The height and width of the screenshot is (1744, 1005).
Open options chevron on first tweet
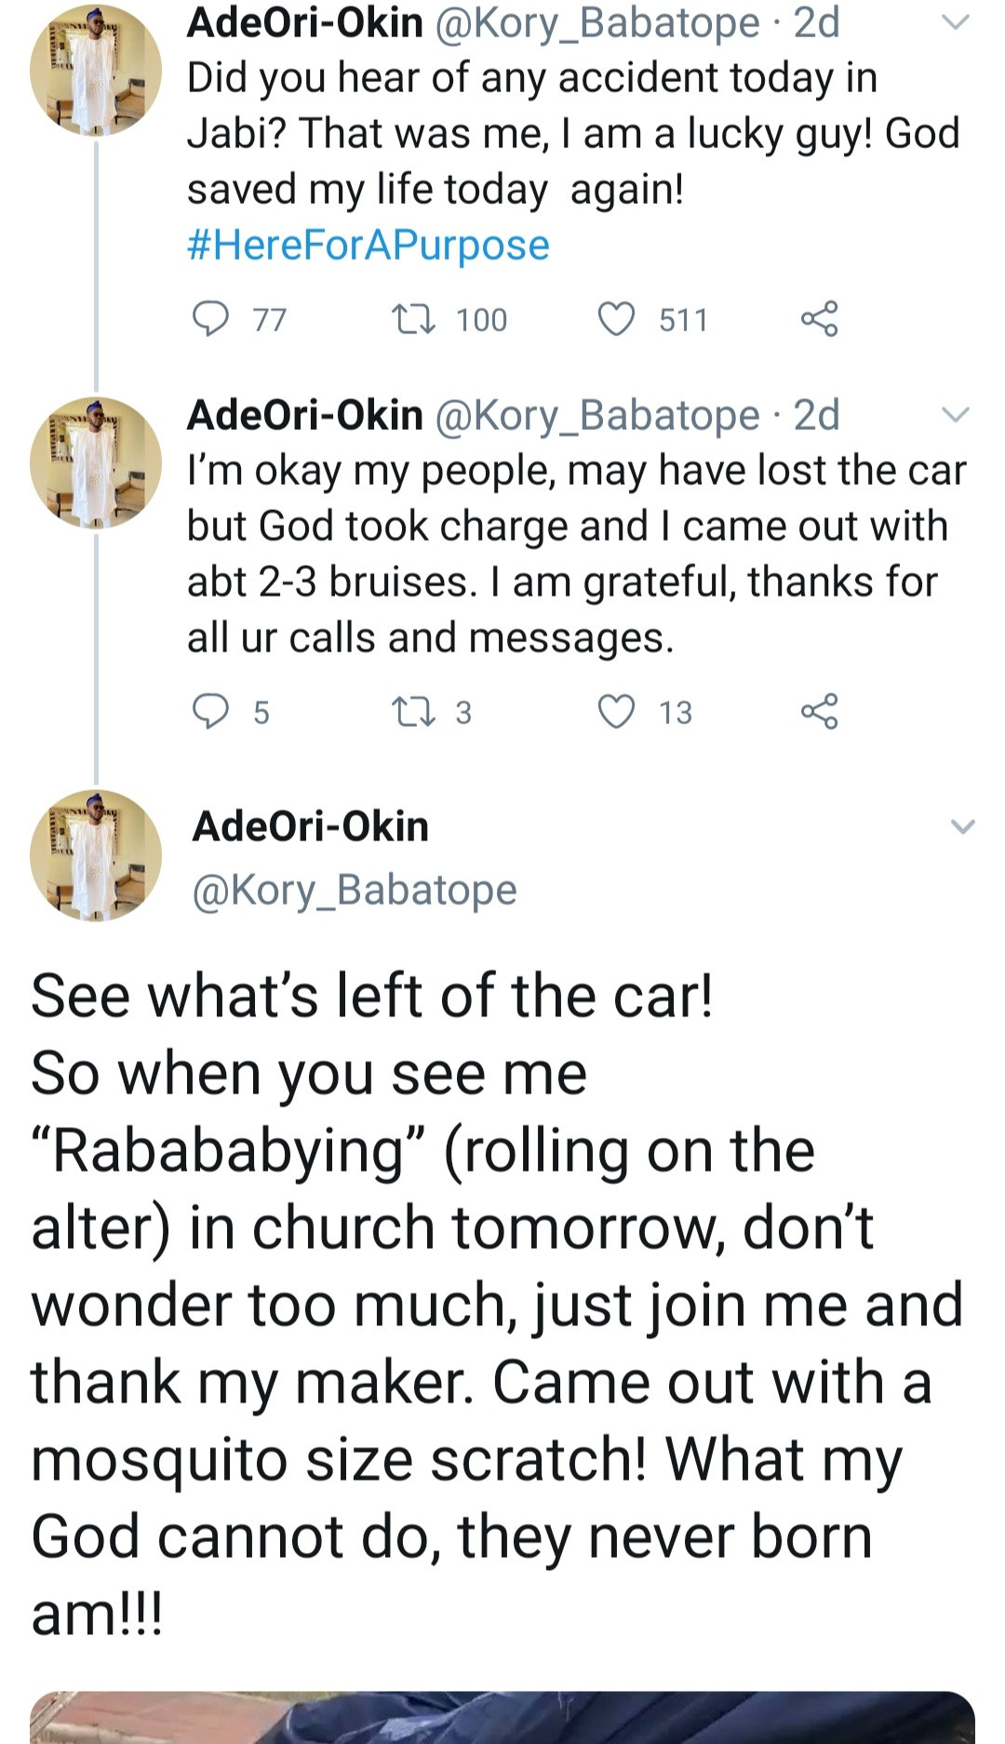click(956, 22)
